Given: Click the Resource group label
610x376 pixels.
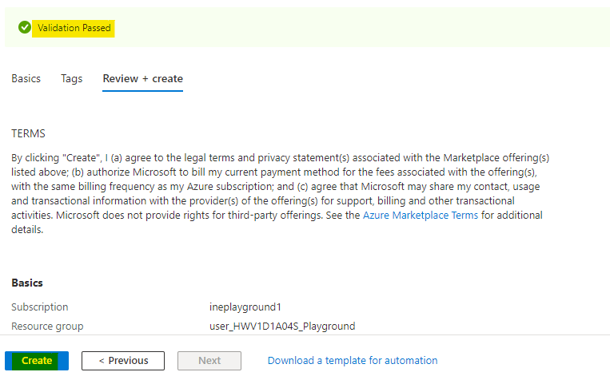Looking at the screenshot, I should click(47, 326).
